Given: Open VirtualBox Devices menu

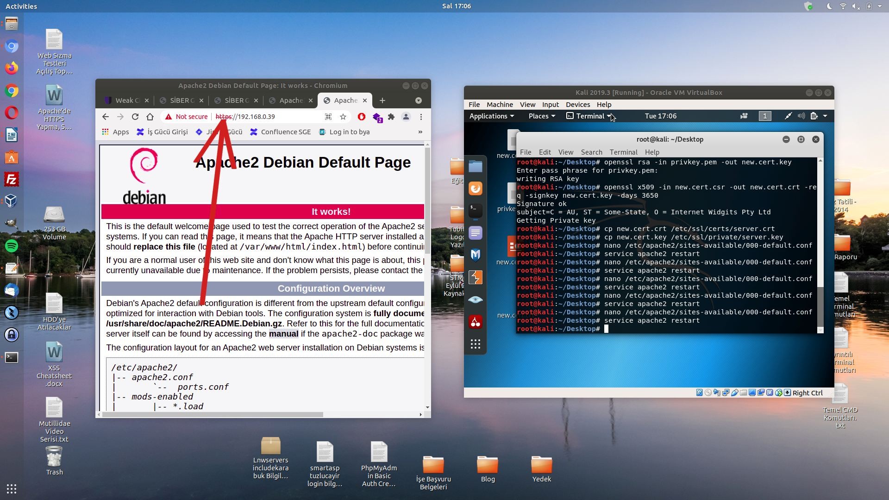Looking at the screenshot, I should coord(578,105).
